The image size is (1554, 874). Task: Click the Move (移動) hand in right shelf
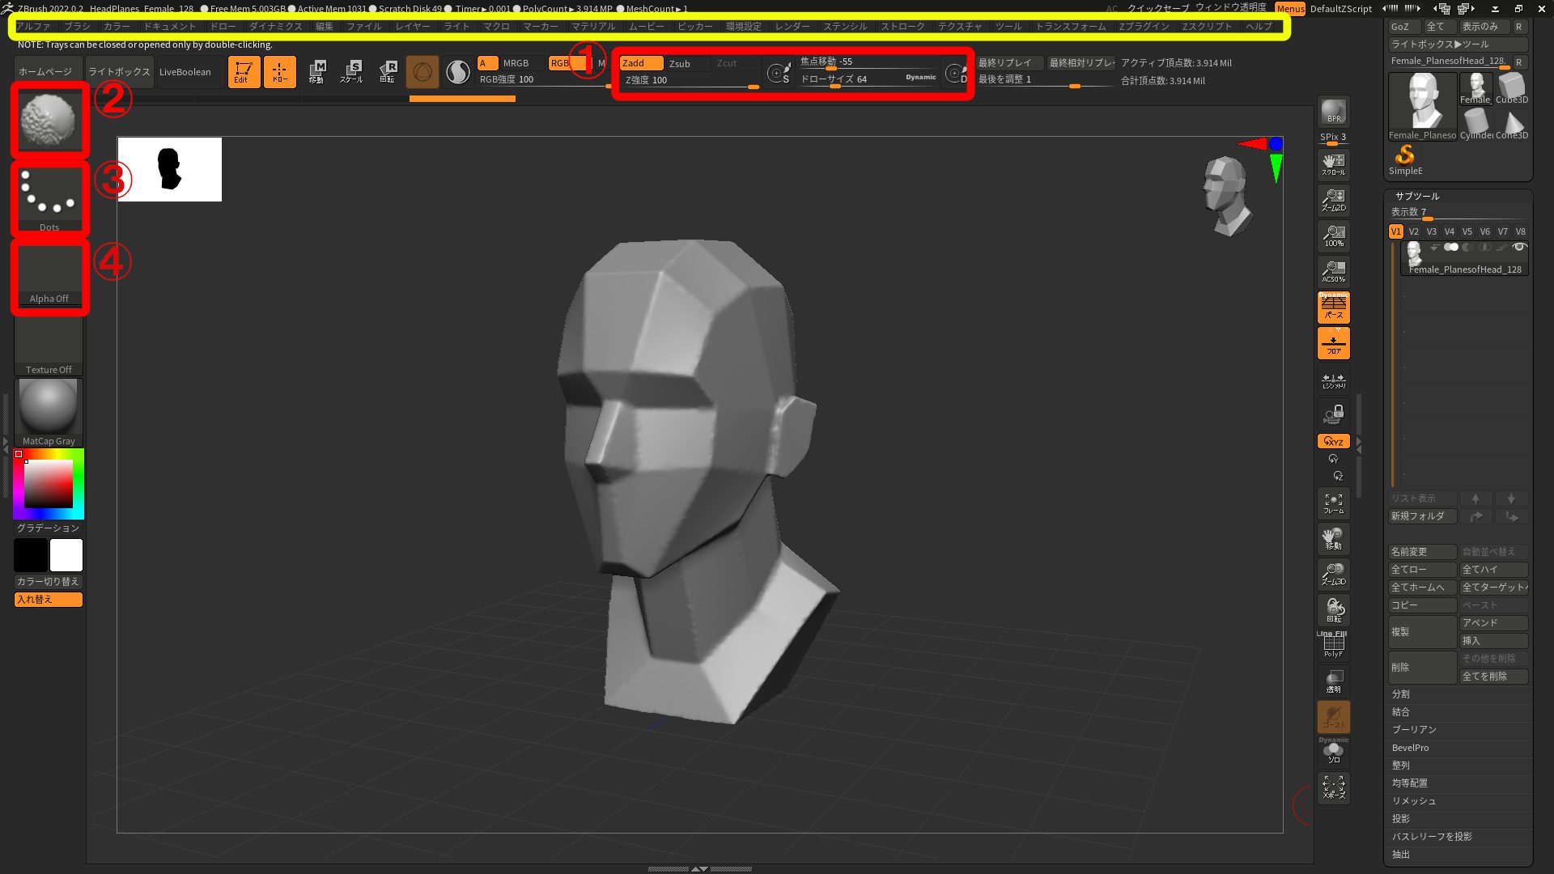click(x=1333, y=539)
